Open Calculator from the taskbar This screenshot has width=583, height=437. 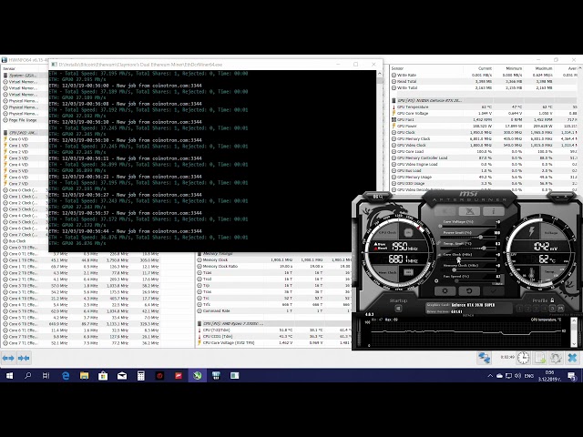coord(141,376)
